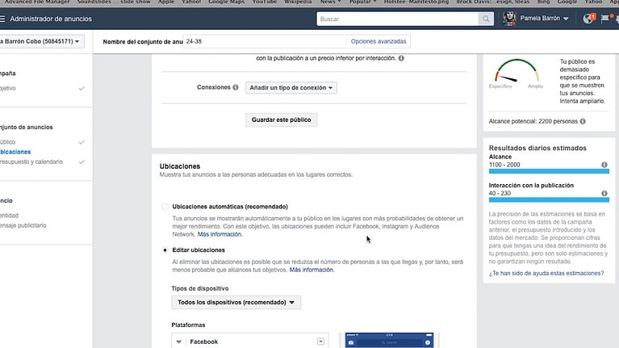Screen dimensions: 619x348
Task: Click Resultados diarios estimados heading
Action: pyautogui.click(x=537, y=148)
